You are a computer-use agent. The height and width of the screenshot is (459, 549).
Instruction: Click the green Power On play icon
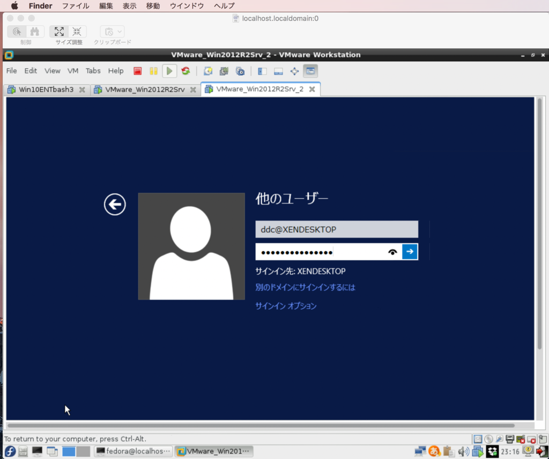pyautogui.click(x=169, y=71)
